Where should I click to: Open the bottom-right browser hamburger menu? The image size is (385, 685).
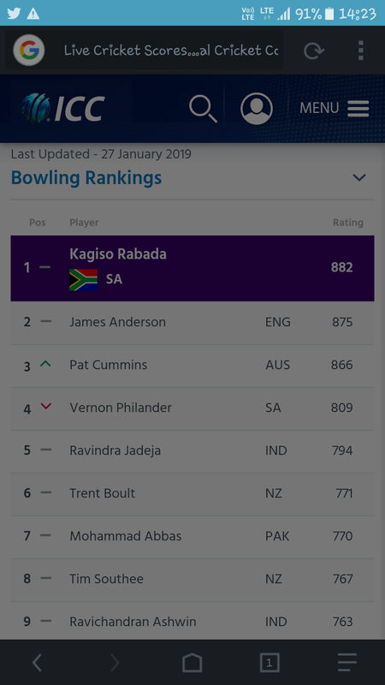(347, 663)
